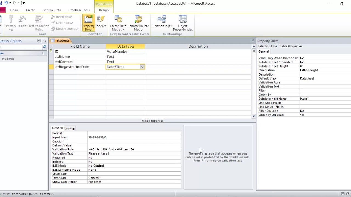Image resolution: width=351 pixels, height=197 pixels.
Task: Click the Format property field
Action: [x=134, y=133]
